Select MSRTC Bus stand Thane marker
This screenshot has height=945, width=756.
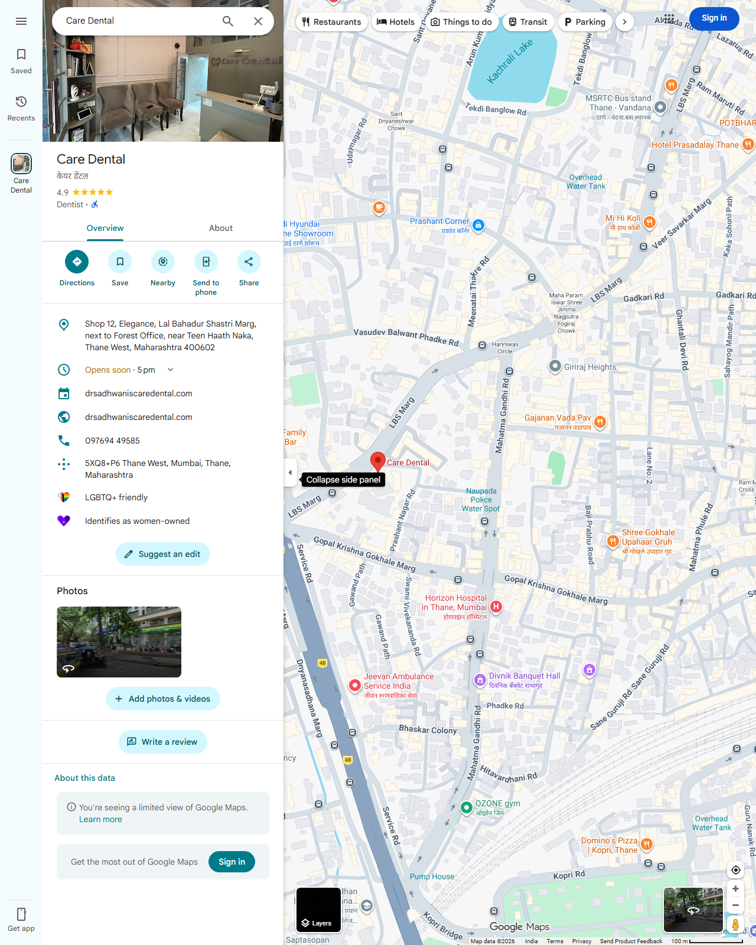pos(660,107)
